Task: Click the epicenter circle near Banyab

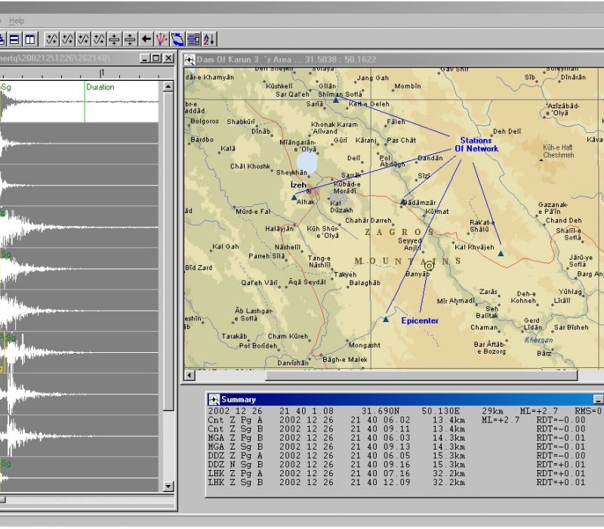Action: coord(430,265)
